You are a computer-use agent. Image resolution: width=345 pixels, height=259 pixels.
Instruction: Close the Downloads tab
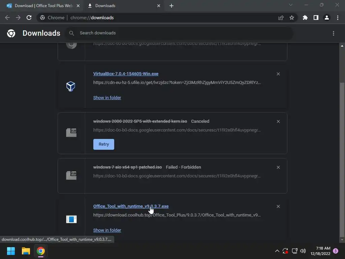coord(159,6)
